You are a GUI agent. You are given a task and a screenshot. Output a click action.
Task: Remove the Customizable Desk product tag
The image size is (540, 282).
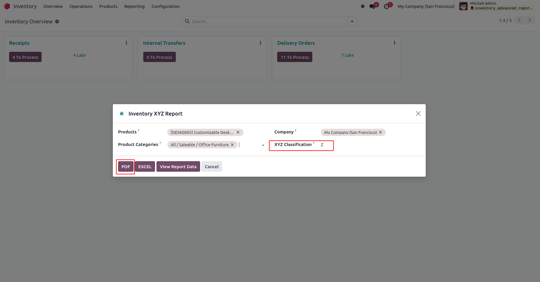238,132
